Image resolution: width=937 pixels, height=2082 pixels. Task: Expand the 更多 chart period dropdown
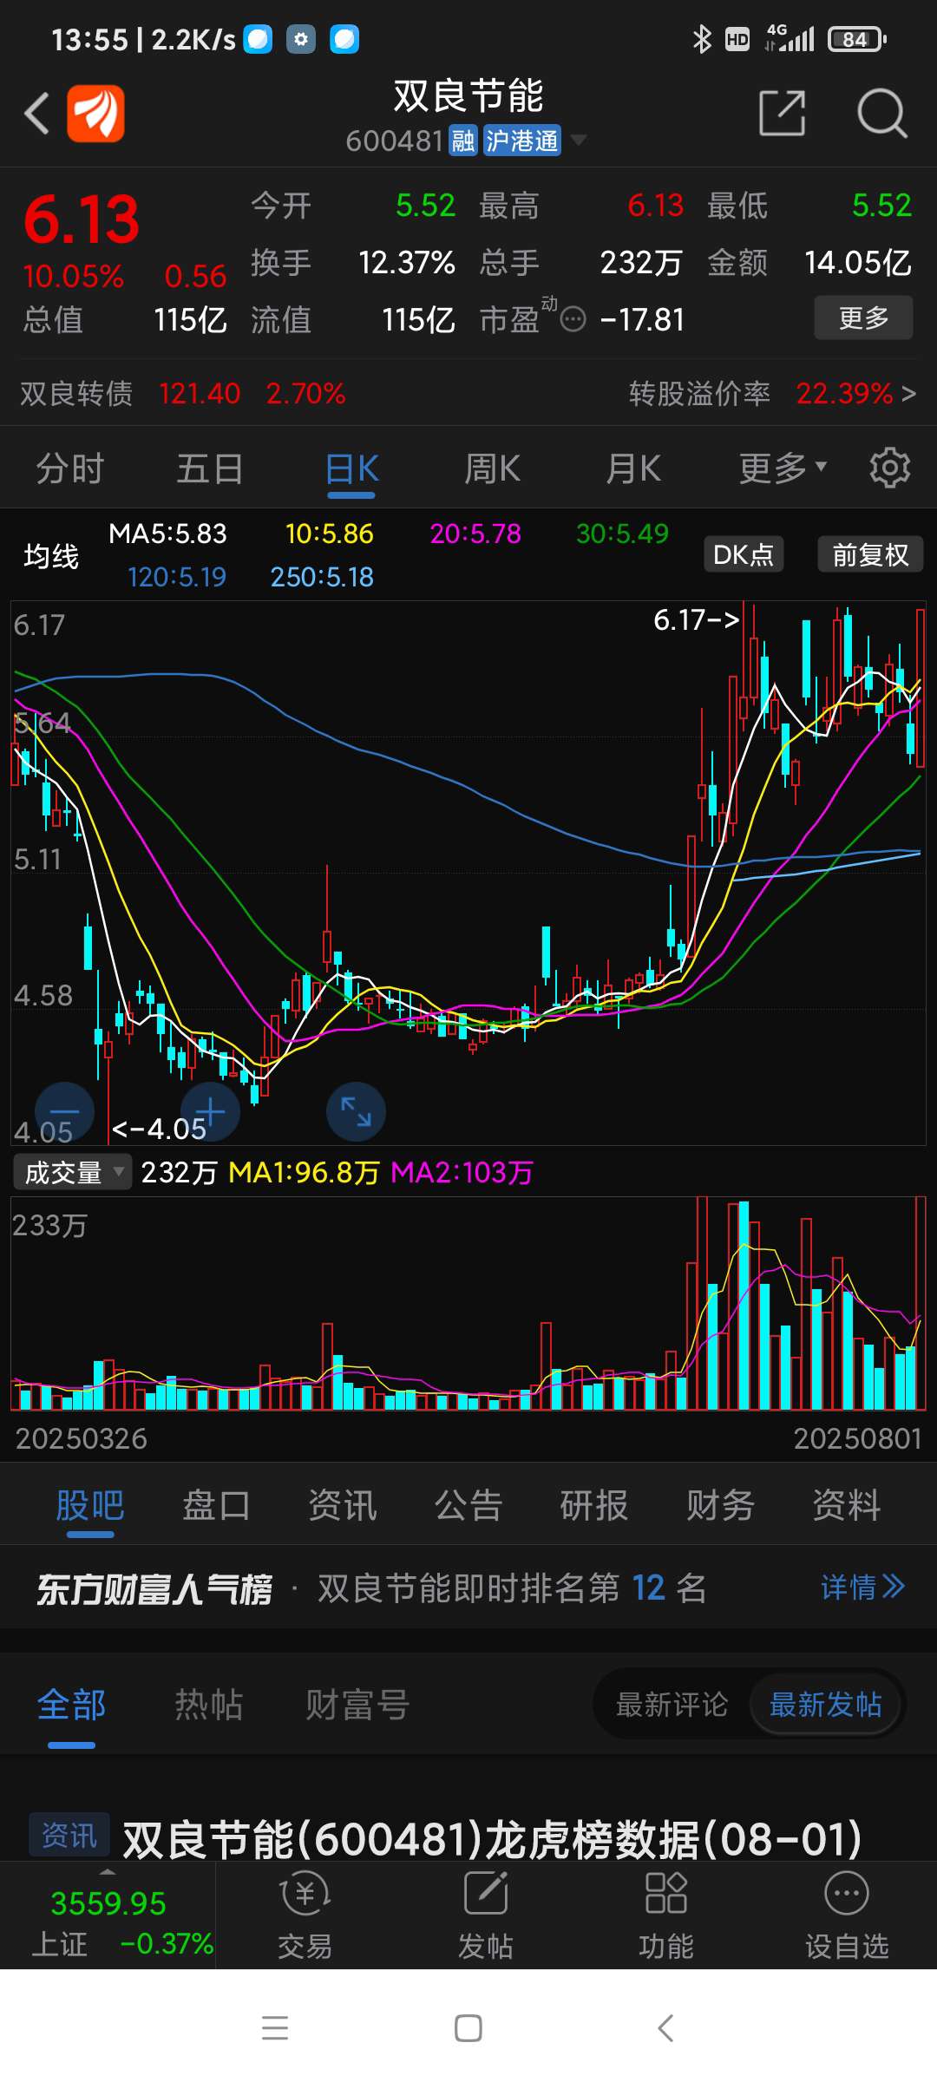pos(783,468)
